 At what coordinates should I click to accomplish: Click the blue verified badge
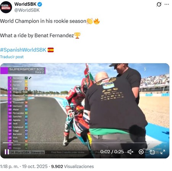pos(40,4)
